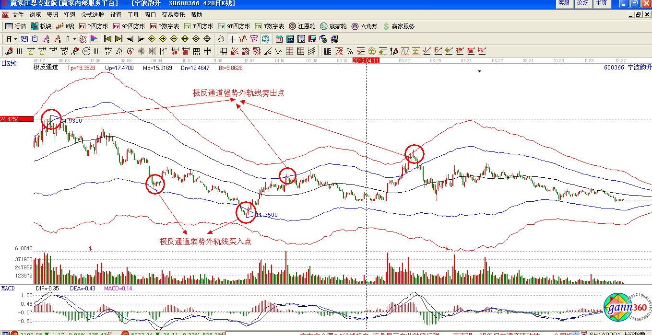The image size is (652, 335).
Task: Click the calculator icon in toolbar
Action: 290,39
